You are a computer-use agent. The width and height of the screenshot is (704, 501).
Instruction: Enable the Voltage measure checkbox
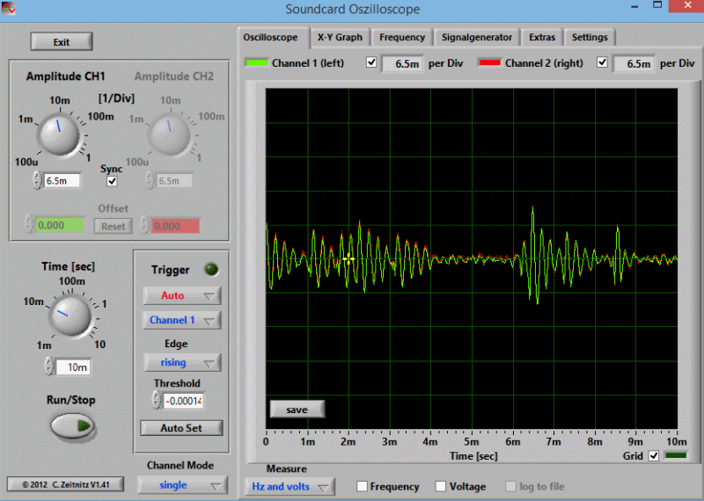[x=441, y=486]
